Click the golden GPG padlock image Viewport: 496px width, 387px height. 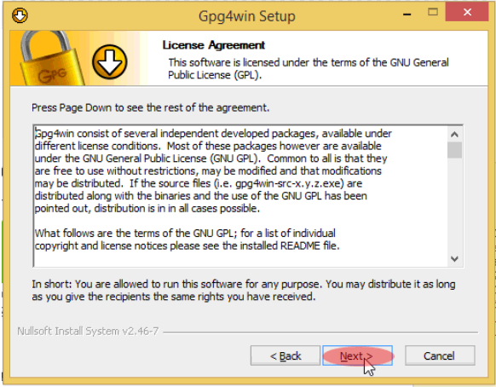pyautogui.click(x=50, y=58)
